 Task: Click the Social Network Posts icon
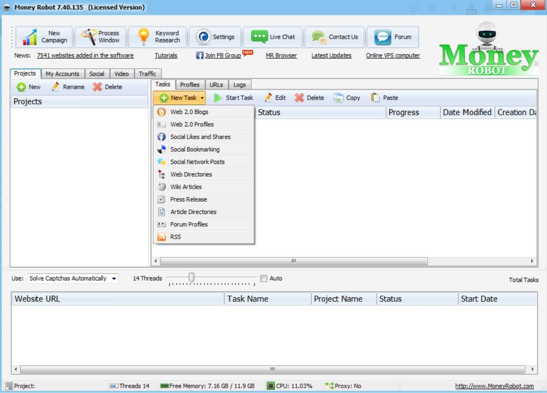click(x=162, y=162)
